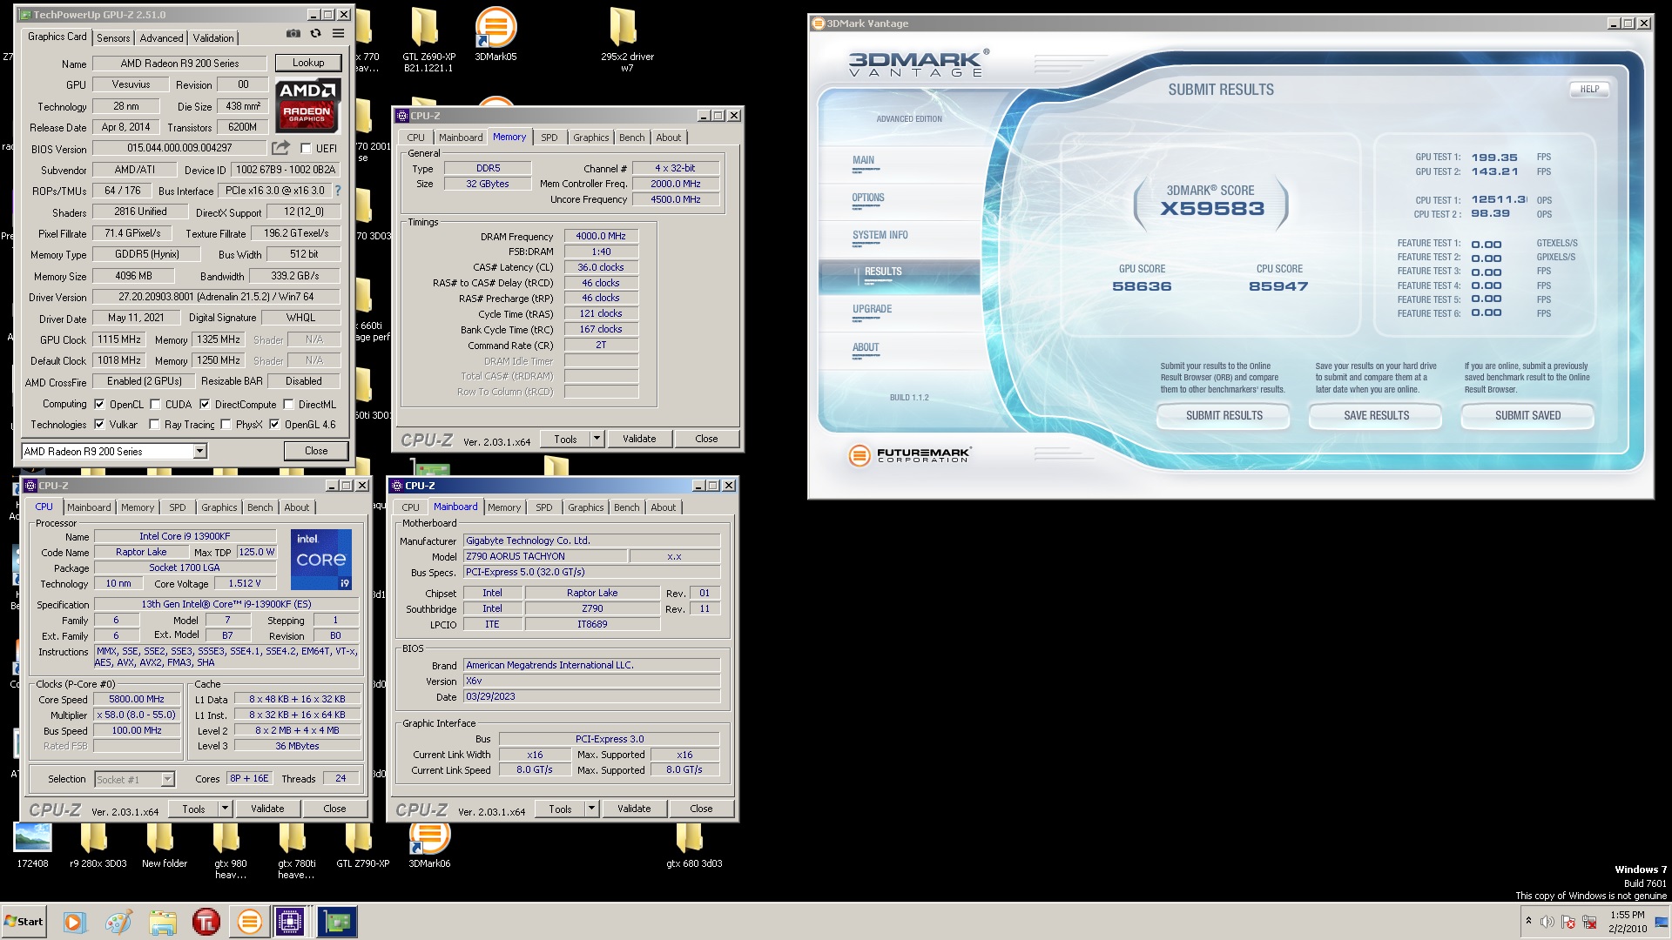
Task: Open Windows Explorer from the taskbar
Action: pos(162,922)
